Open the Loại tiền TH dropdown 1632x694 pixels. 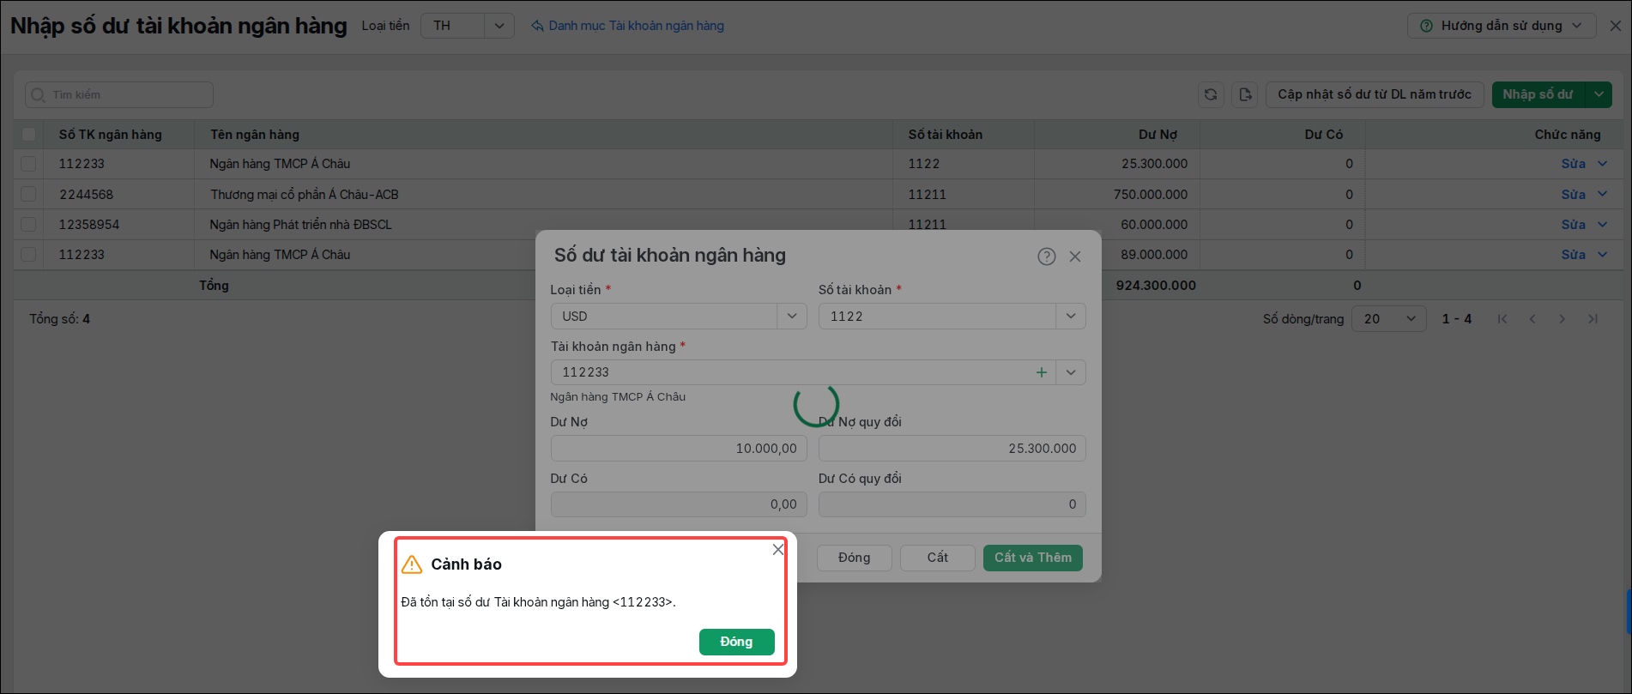coord(468,26)
